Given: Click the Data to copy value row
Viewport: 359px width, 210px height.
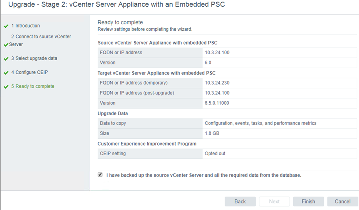Looking at the screenshot, I should [280, 123].
